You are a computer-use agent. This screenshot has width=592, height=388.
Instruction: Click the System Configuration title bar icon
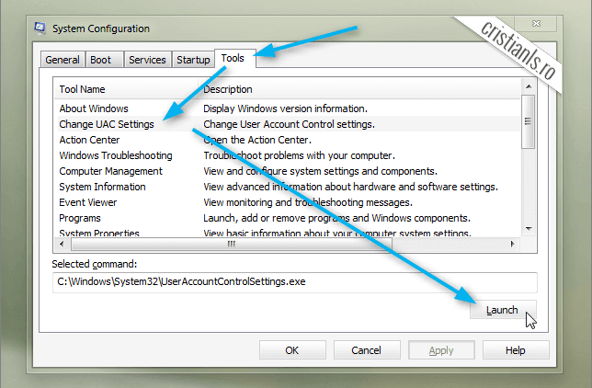pyautogui.click(x=40, y=29)
